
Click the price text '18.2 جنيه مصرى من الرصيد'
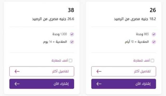click(x=135, y=19)
